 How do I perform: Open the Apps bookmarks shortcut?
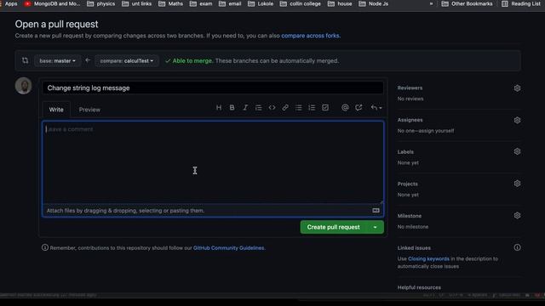(9, 3)
